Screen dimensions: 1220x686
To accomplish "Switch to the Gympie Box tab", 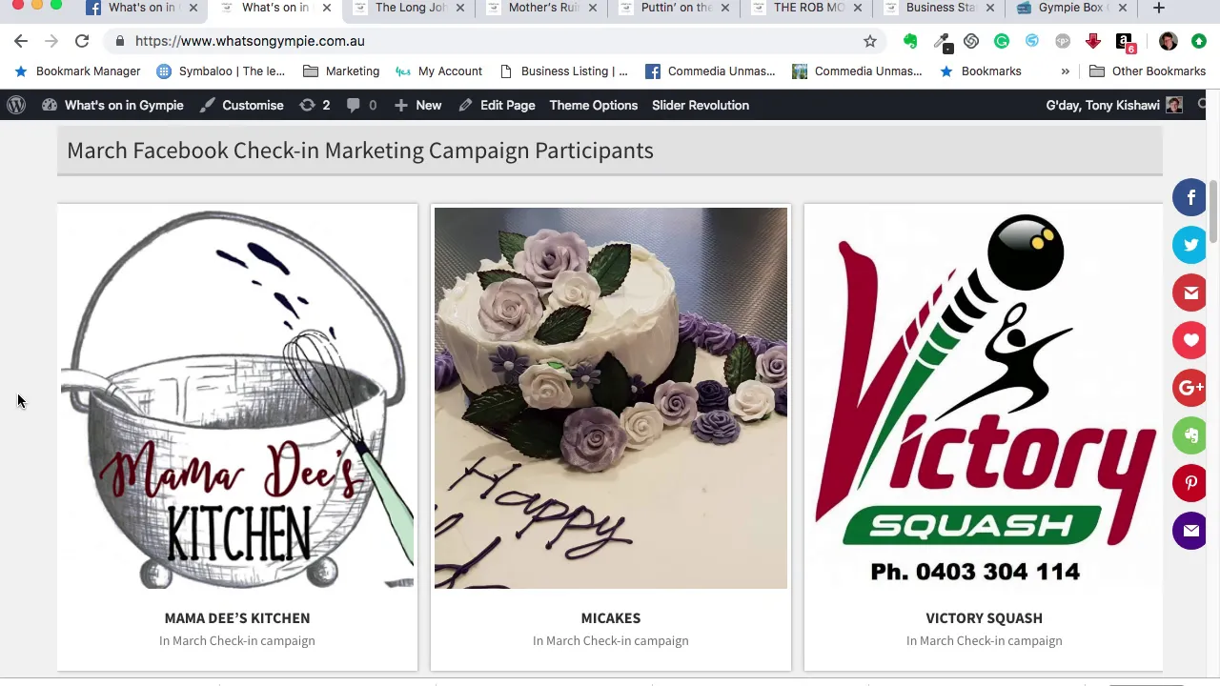I will (x=1073, y=8).
